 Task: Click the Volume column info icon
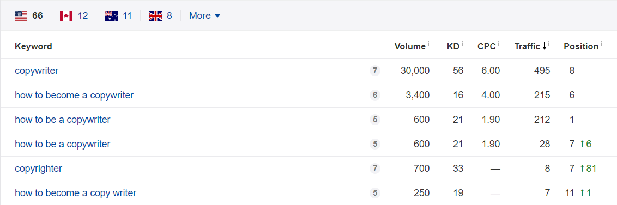click(428, 44)
